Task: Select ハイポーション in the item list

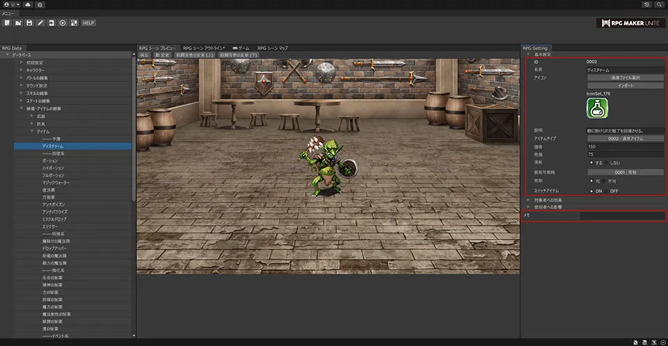Action: click(54, 168)
